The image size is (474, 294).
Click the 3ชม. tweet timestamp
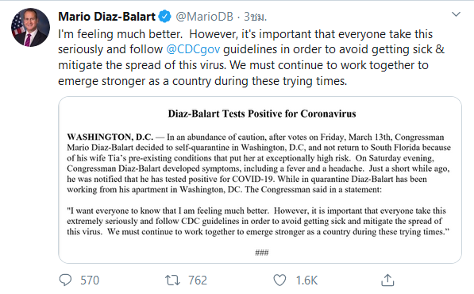tap(256, 17)
